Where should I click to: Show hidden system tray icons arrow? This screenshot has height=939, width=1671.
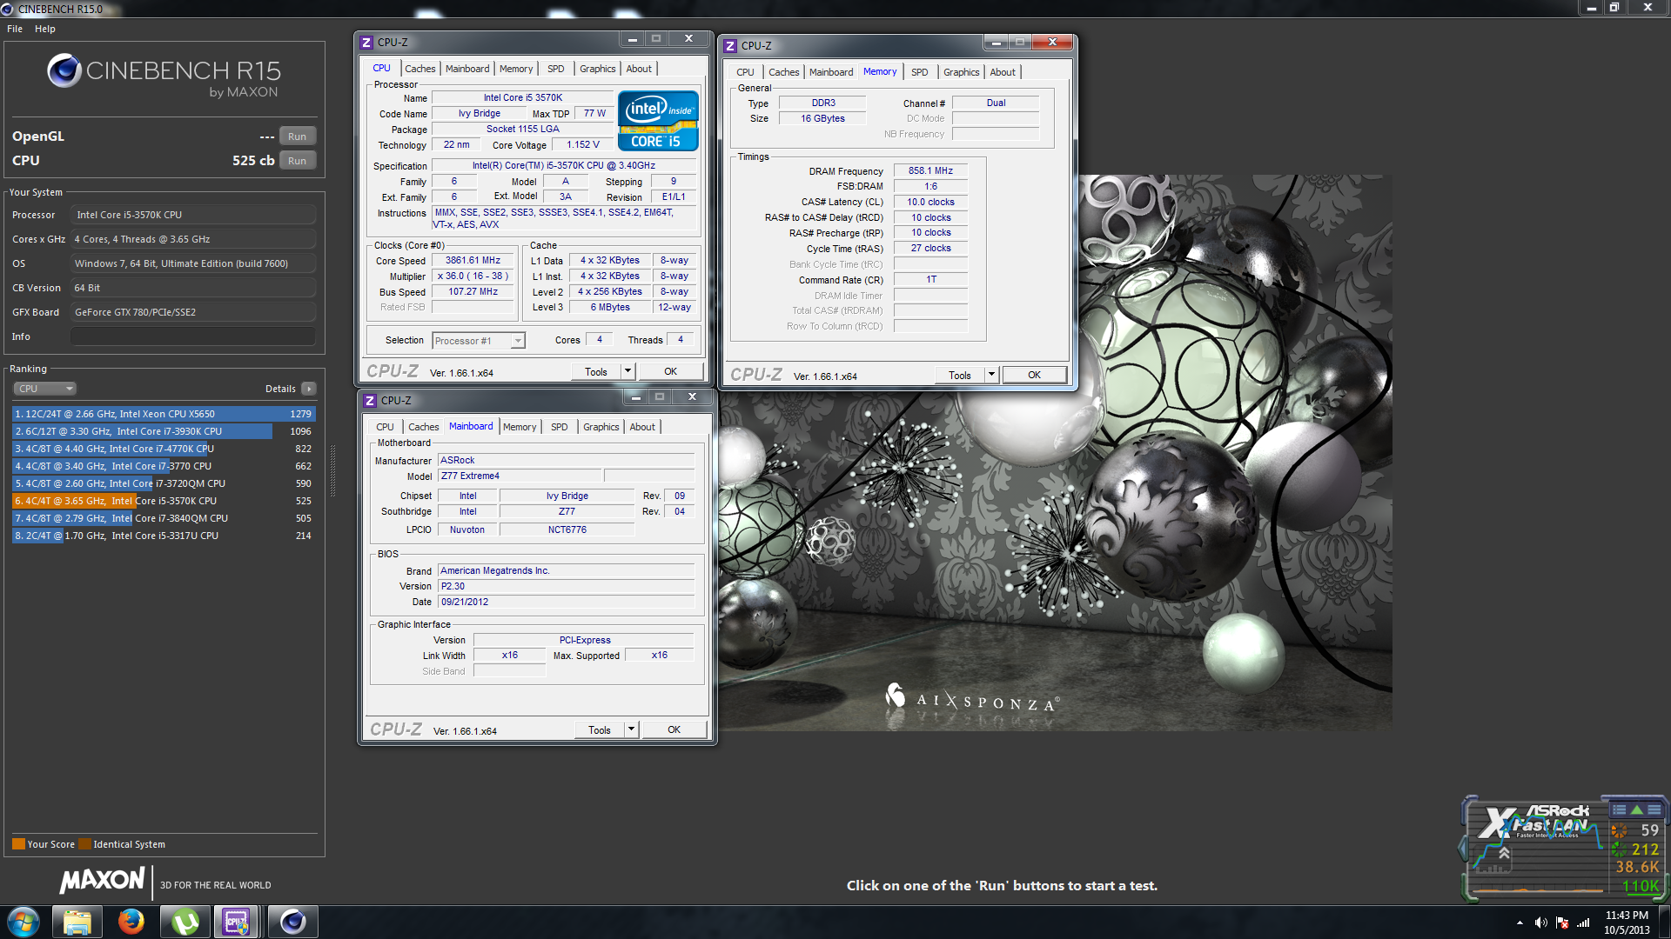click(1520, 922)
